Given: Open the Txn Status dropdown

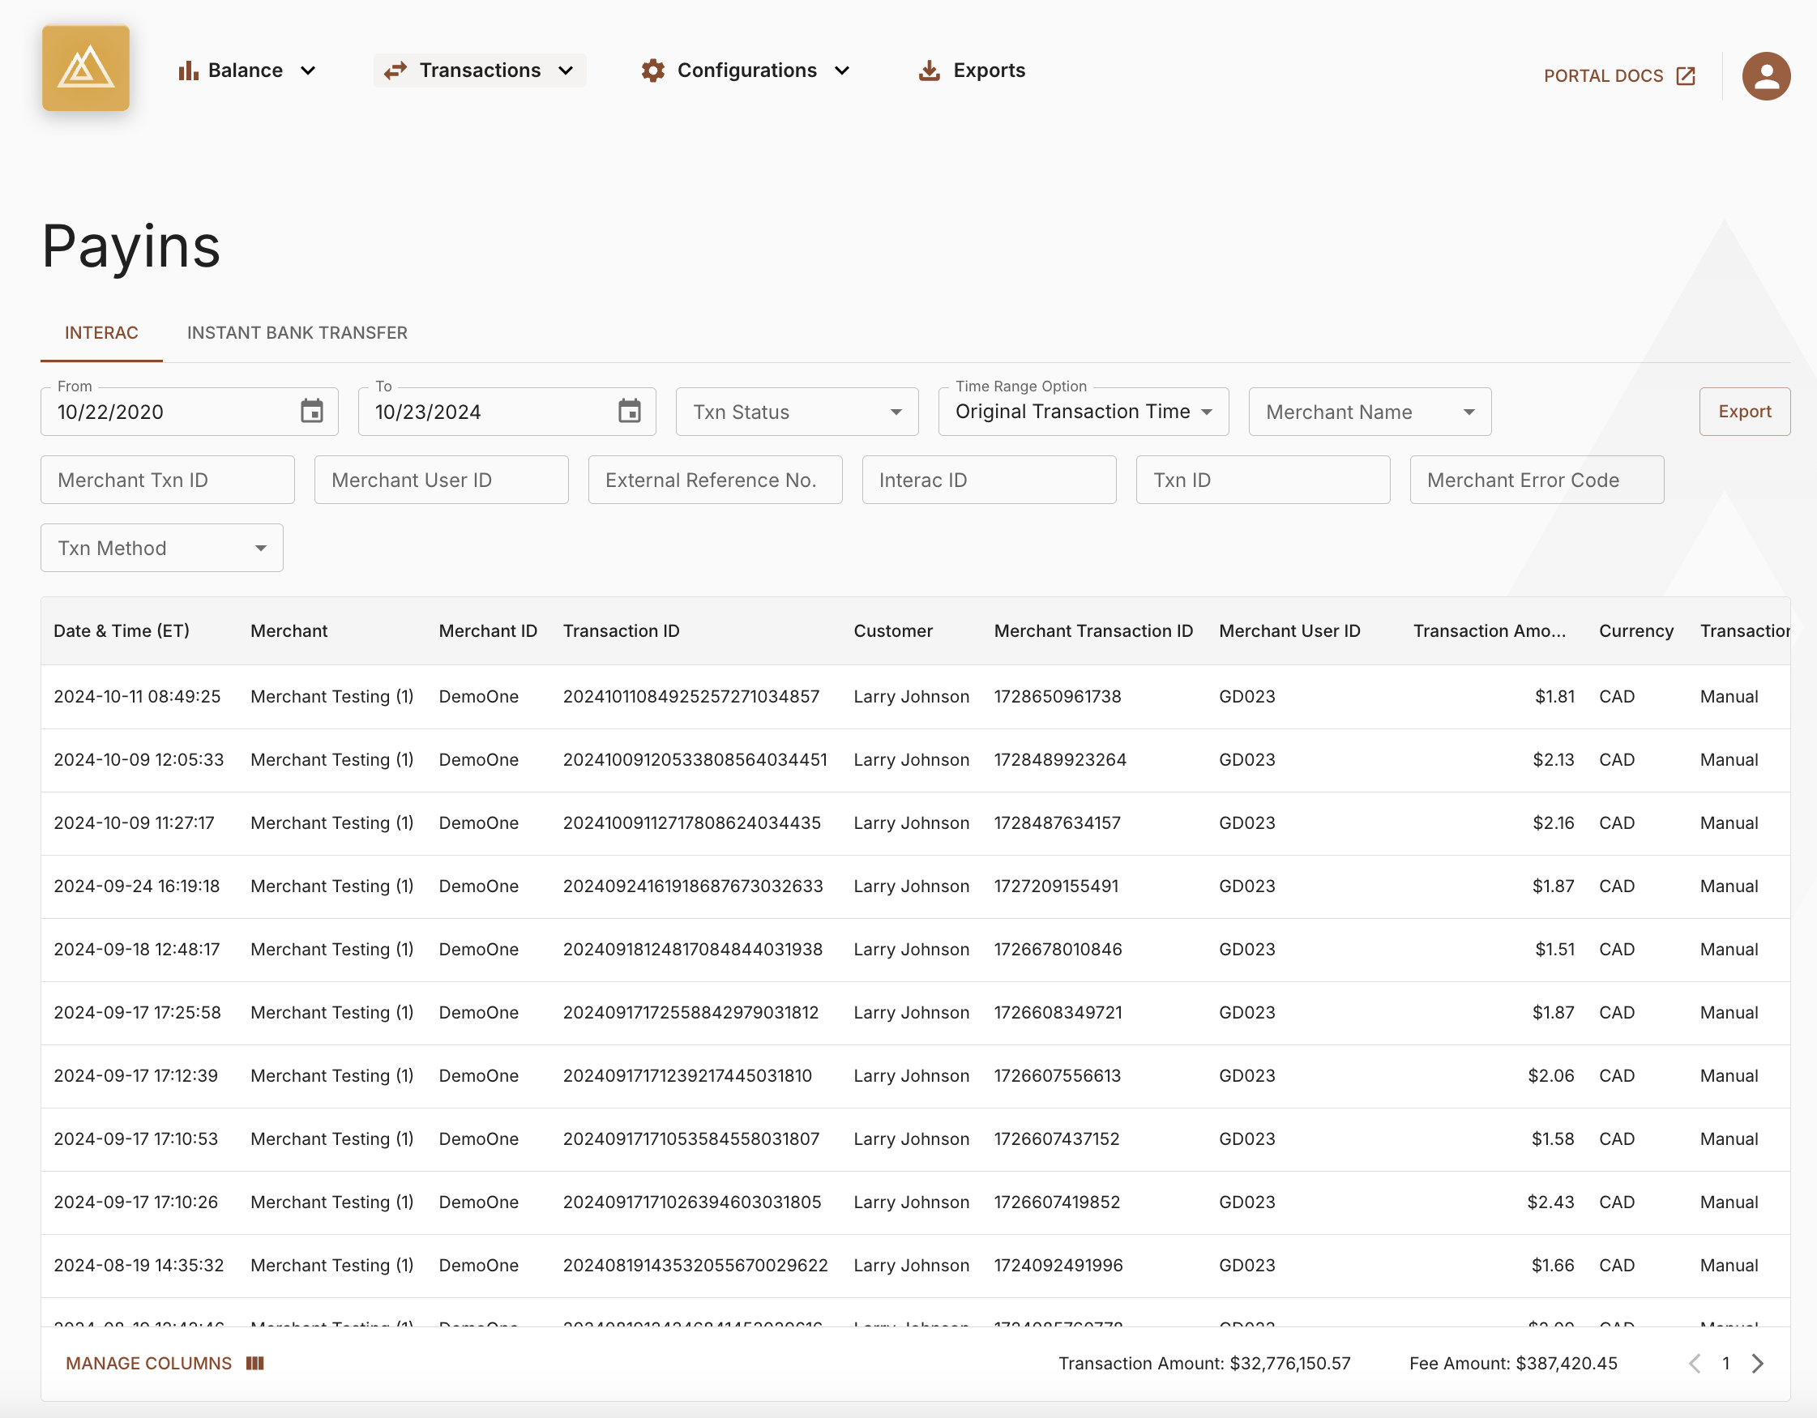Looking at the screenshot, I should [x=795, y=411].
